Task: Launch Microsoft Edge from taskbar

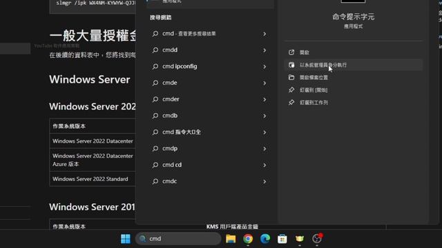Action: click(x=265, y=239)
